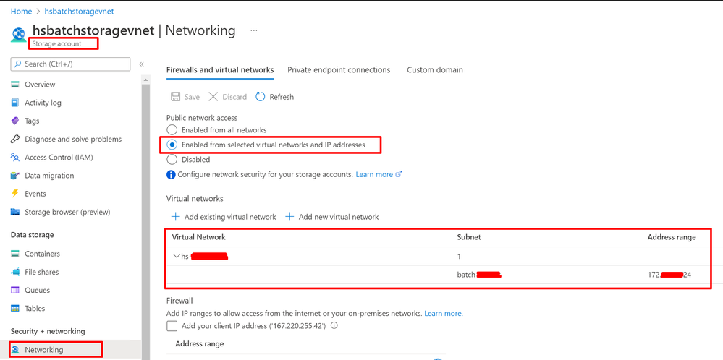Image resolution: width=723 pixels, height=360 pixels.
Task: Click 'Add existing virtual network' button
Action: pos(224,217)
